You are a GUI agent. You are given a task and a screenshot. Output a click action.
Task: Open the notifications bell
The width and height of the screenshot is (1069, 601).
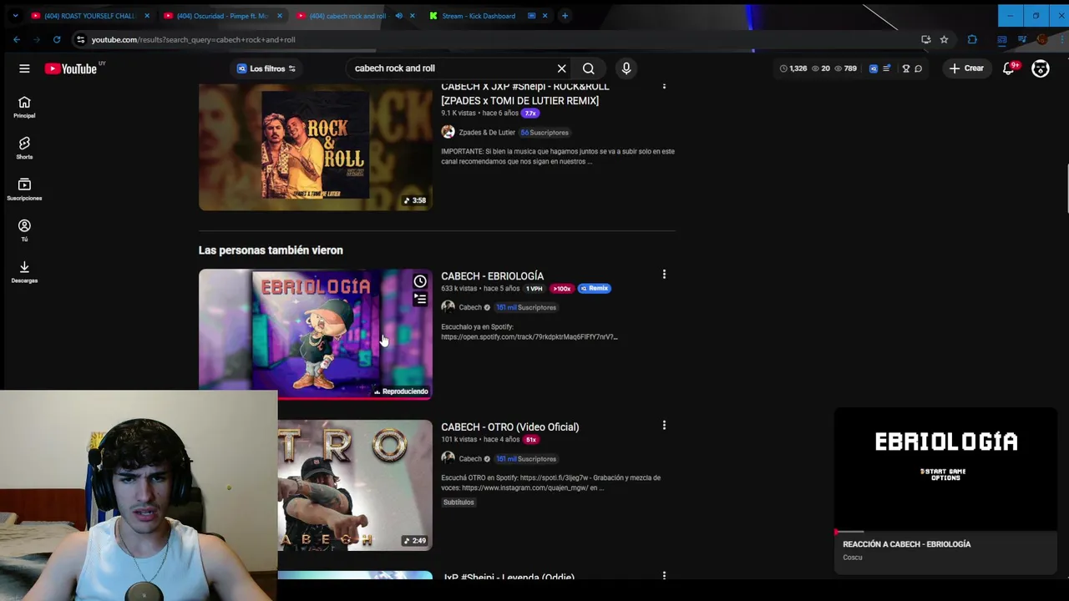(x=1009, y=68)
